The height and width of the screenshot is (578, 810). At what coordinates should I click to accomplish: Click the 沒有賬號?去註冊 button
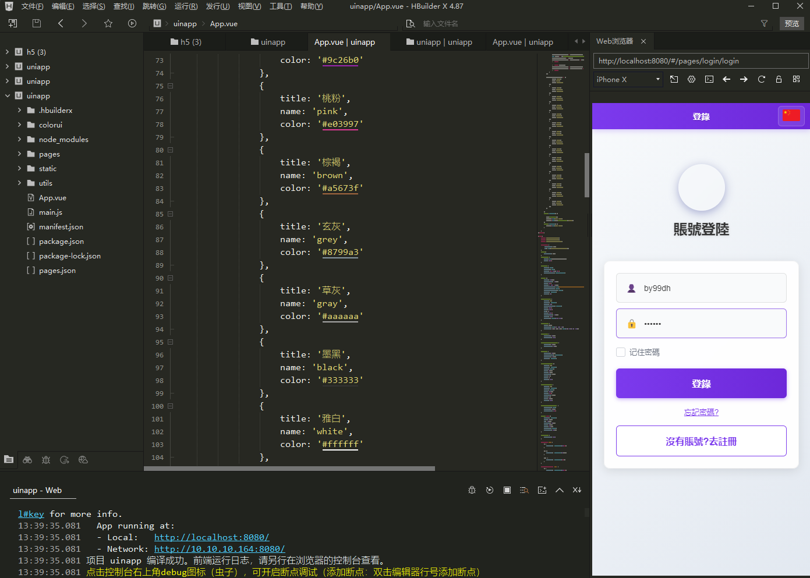tap(701, 441)
